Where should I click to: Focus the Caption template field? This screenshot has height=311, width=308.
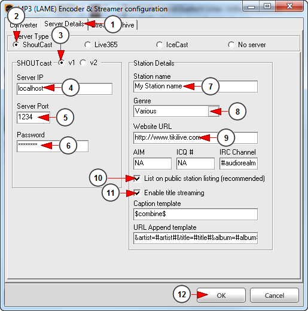click(196, 214)
